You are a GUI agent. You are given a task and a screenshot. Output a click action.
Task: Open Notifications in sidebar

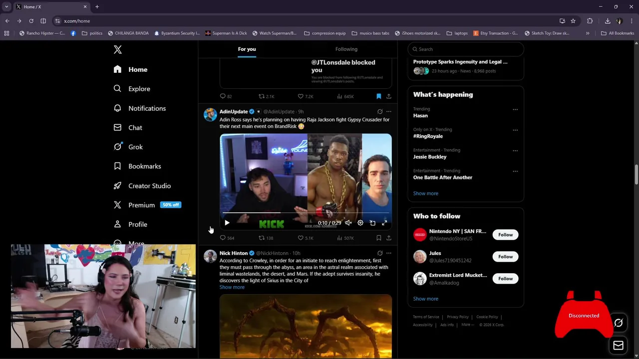140,108
